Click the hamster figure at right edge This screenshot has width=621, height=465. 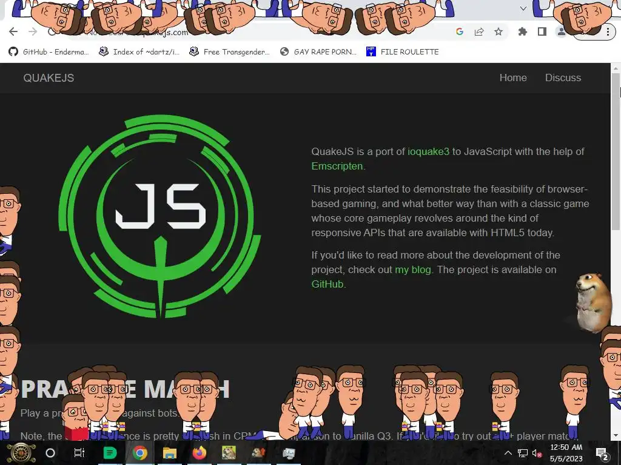click(x=593, y=302)
